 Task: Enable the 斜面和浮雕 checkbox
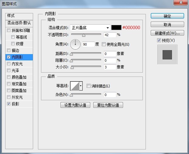click(x=9, y=30)
